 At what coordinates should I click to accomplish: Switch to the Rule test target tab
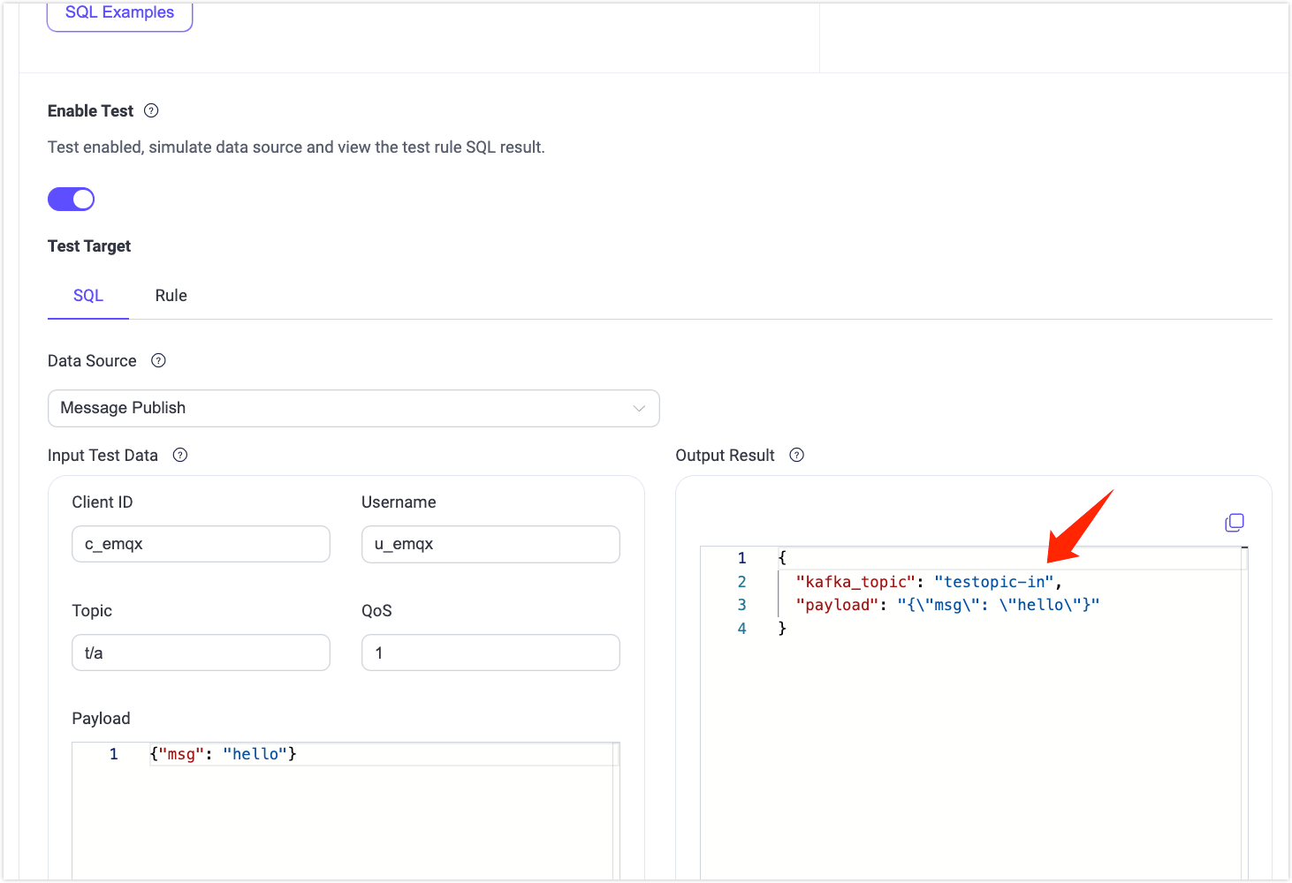click(x=171, y=295)
